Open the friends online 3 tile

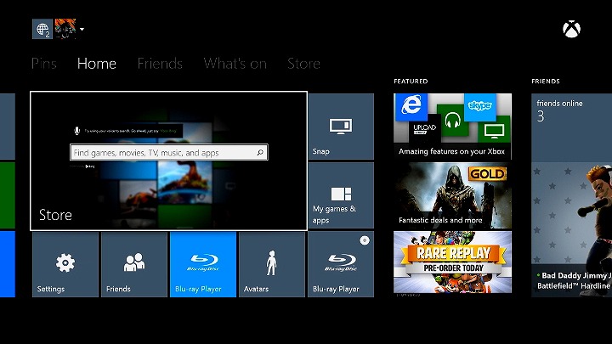pyautogui.click(x=571, y=127)
